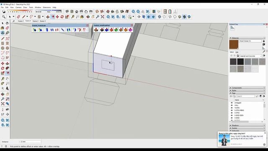Screen dimensions: 268x151
Task: Switch to Scene 1 tab
Action: tap(21, 21)
